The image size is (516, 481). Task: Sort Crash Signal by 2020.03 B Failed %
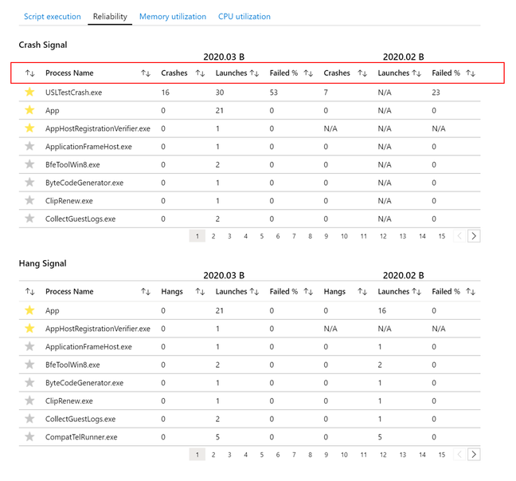coord(308,73)
